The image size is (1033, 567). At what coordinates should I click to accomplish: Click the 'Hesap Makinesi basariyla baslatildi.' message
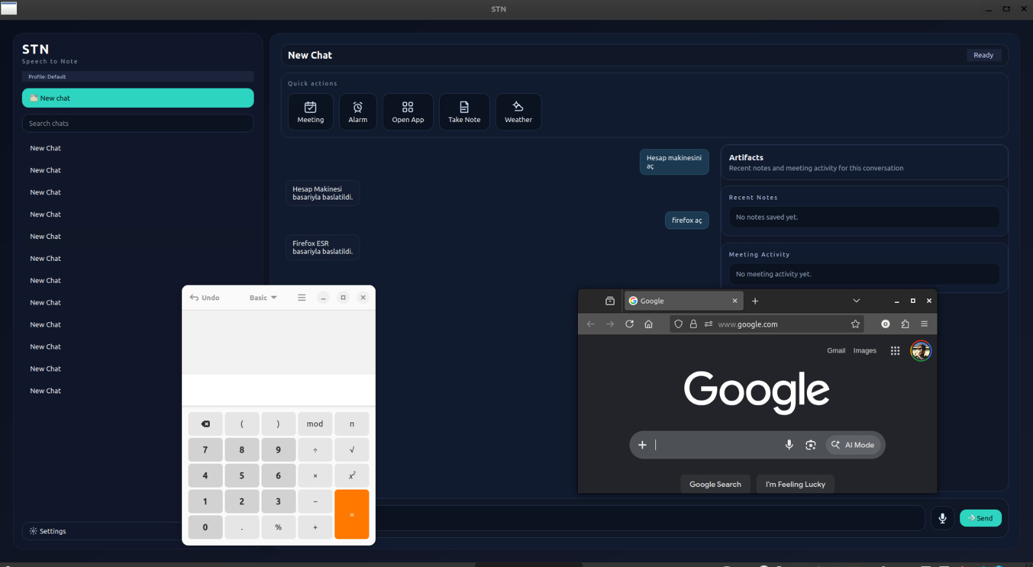(x=323, y=193)
